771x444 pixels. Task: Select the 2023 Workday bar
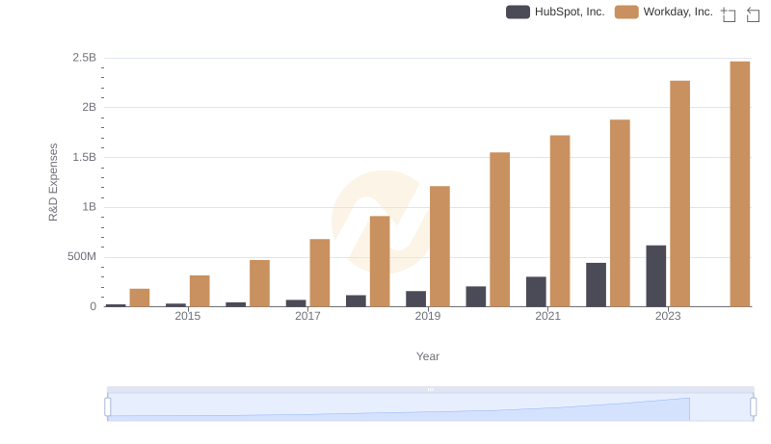point(679,194)
